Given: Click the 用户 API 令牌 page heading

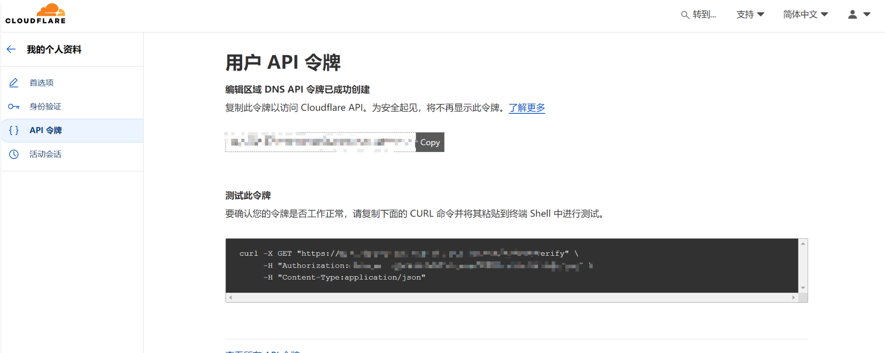Looking at the screenshot, I should click(x=283, y=63).
